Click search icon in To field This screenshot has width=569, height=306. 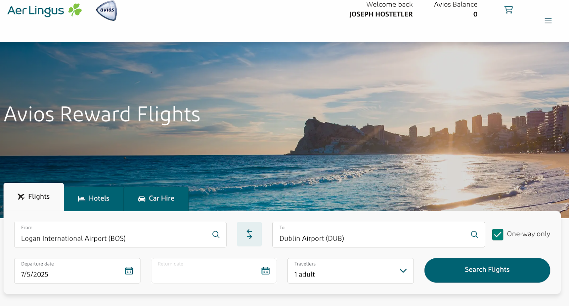click(474, 235)
